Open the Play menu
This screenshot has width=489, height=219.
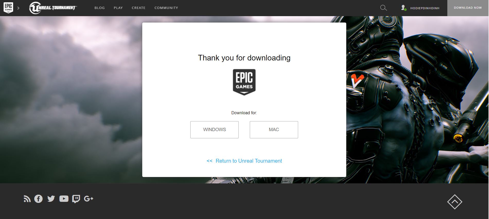click(x=118, y=8)
